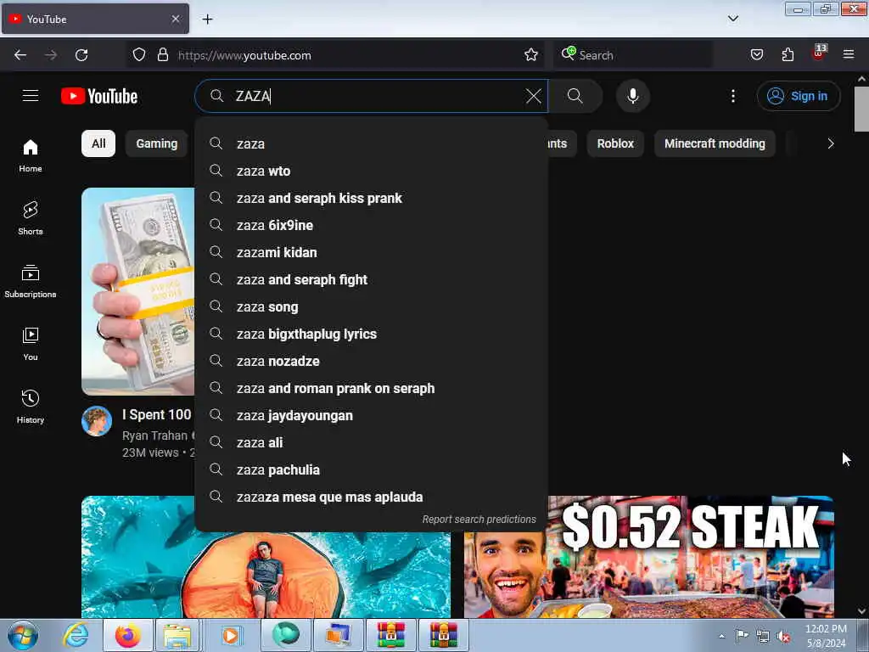
Task: Choose suggestion 'zaza 6ix9ine'
Action: 372,225
